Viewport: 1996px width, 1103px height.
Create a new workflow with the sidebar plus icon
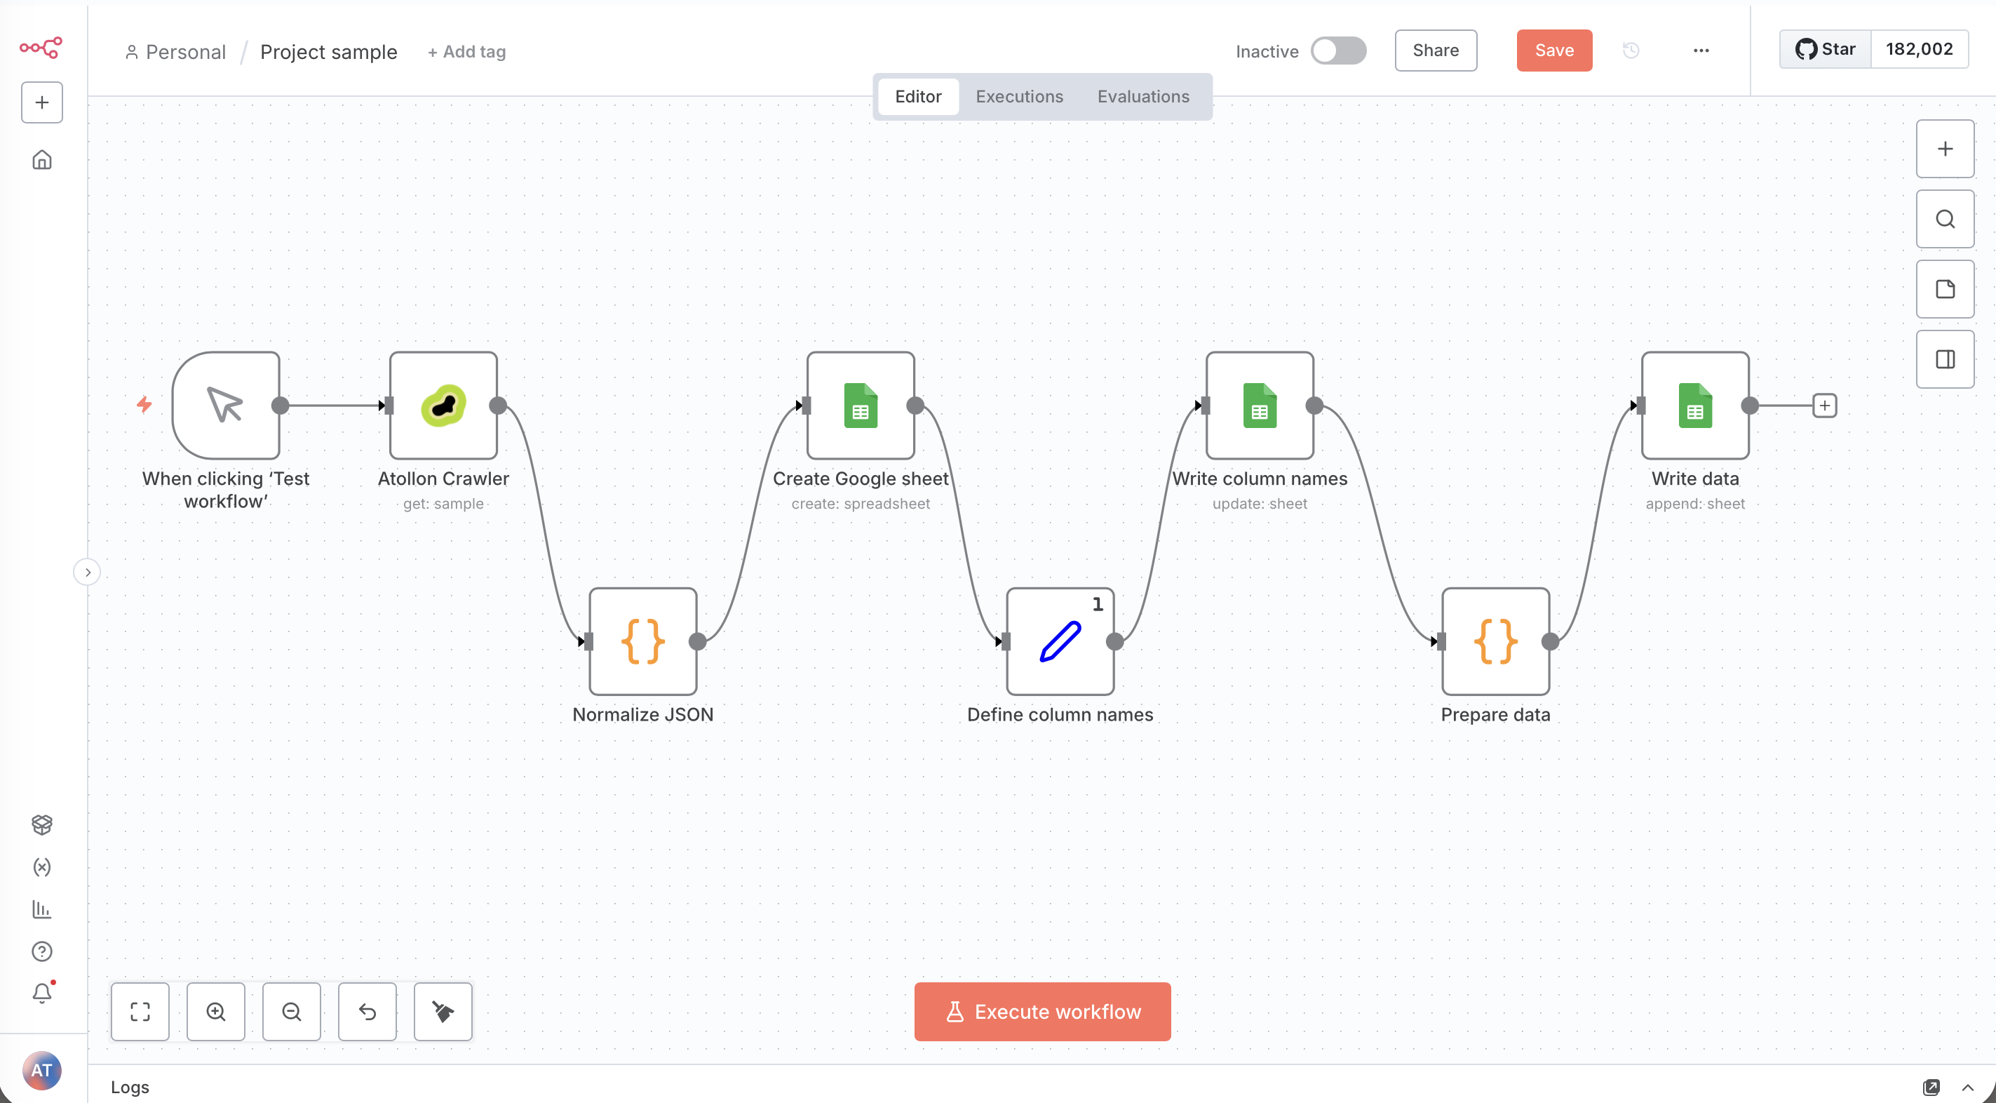coord(41,102)
